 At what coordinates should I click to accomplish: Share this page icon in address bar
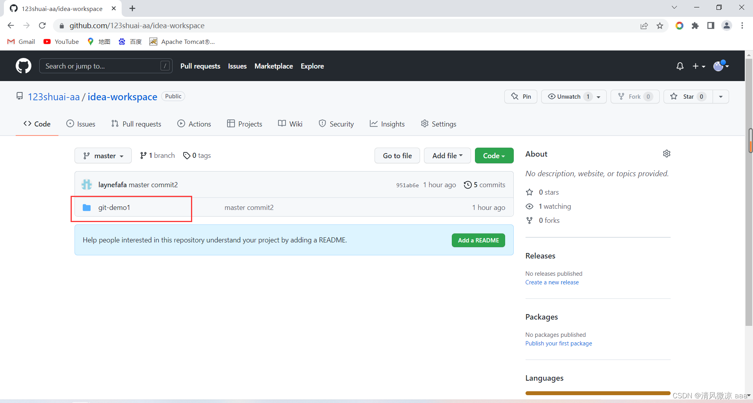pos(644,25)
